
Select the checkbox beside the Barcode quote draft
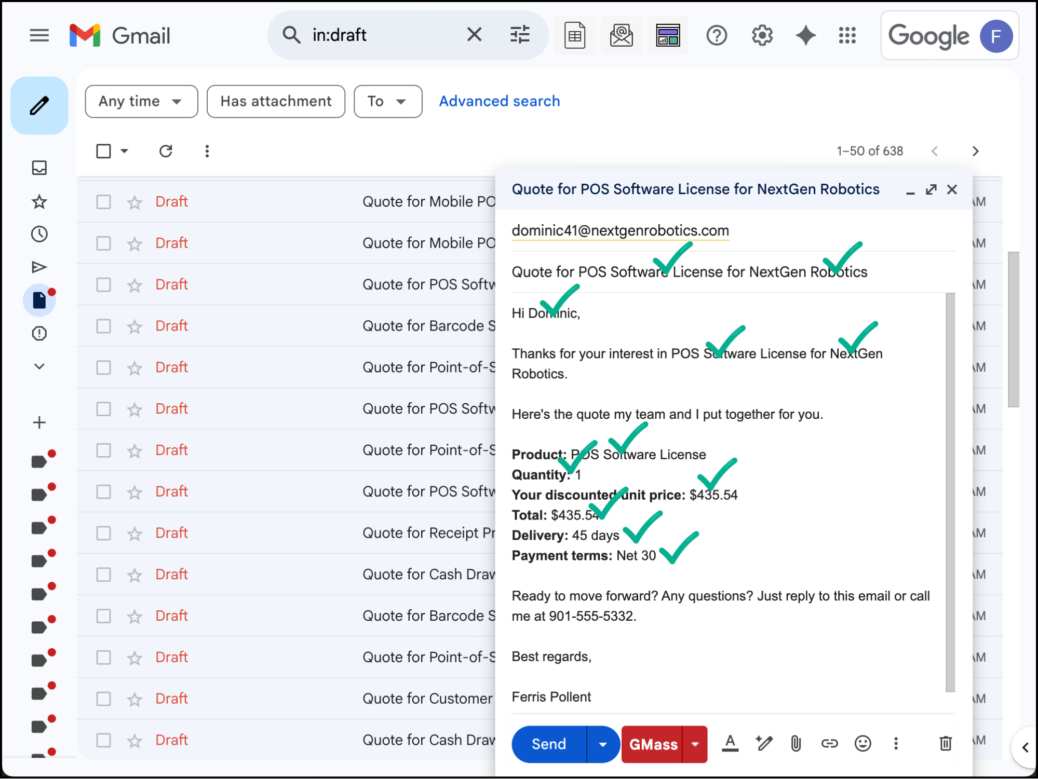click(x=103, y=325)
